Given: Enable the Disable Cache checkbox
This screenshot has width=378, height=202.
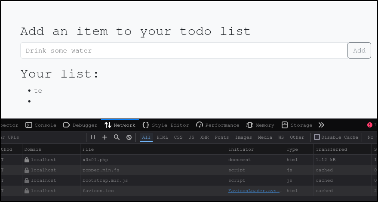Looking at the screenshot, I should coord(317,137).
